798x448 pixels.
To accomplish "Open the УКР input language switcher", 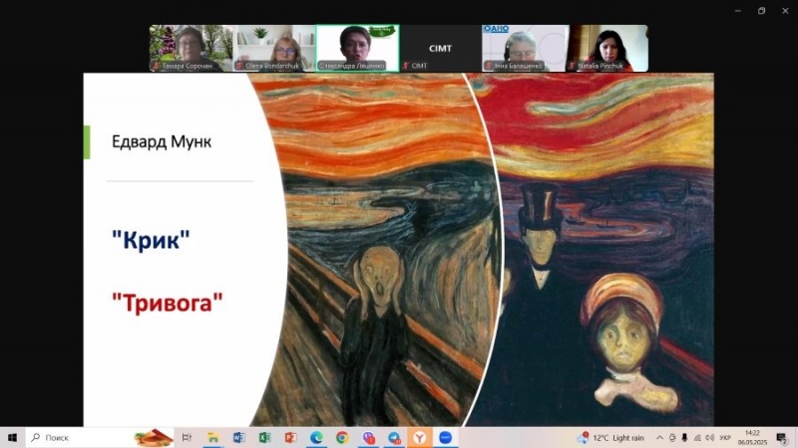I will pyautogui.click(x=725, y=438).
